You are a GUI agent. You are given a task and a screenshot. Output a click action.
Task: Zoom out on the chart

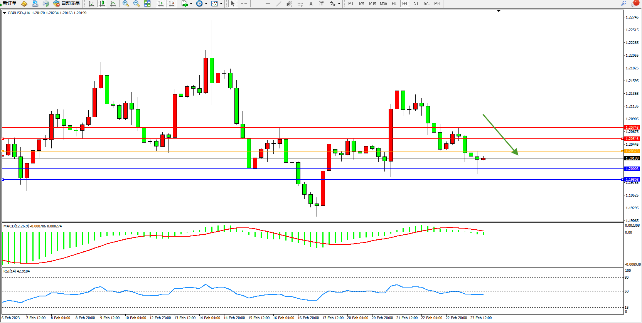coord(136,4)
